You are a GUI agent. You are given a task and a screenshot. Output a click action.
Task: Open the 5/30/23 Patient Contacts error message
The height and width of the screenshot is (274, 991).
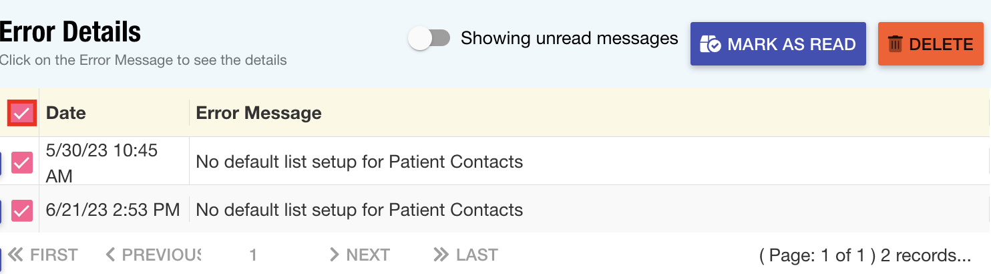pyautogui.click(x=359, y=162)
